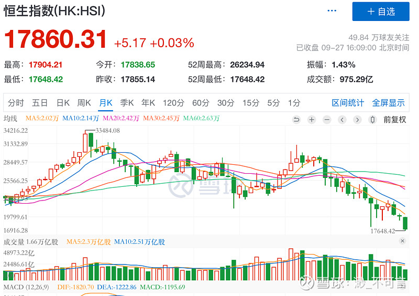Switch to 分时 intraday tab

16,102
